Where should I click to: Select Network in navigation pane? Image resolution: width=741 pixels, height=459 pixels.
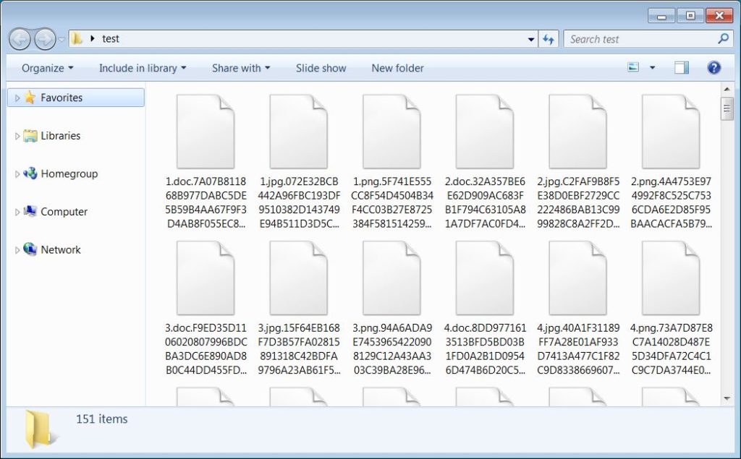[61, 250]
